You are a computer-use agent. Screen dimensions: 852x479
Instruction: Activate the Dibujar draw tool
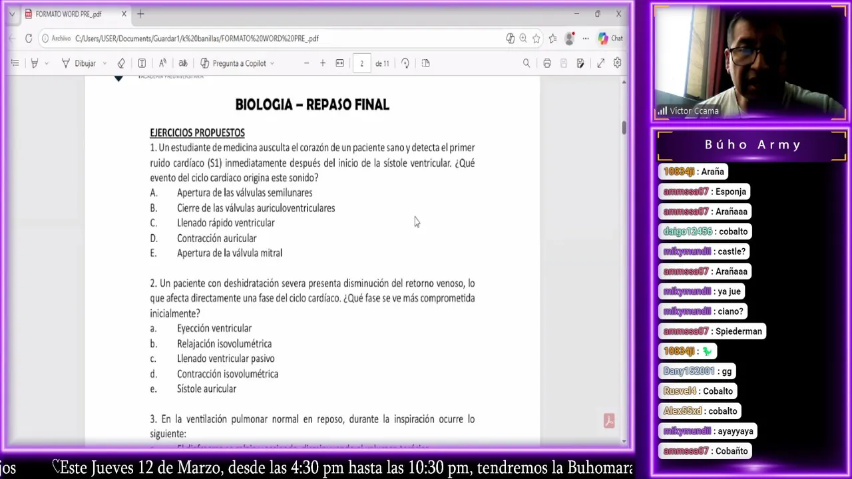tap(79, 63)
